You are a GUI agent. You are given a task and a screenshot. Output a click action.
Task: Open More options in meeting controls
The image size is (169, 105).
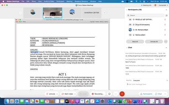(x=116, y=94)
